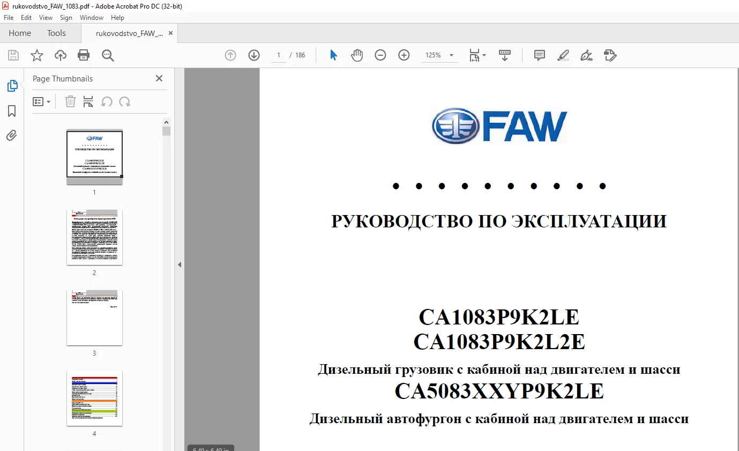Close the Page Thumbnails panel
The width and height of the screenshot is (739, 451).
click(159, 78)
